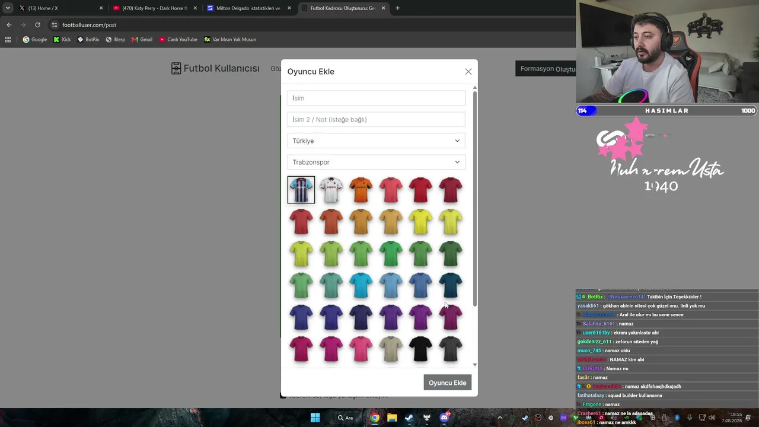Switch to Milton Delgado istatistikleri tab
The height and width of the screenshot is (427, 759).
[x=248, y=8]
